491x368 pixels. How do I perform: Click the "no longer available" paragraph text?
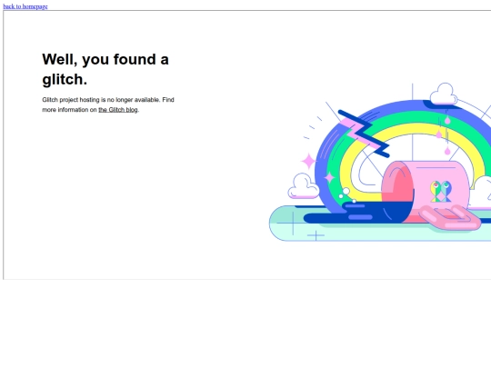108,104
